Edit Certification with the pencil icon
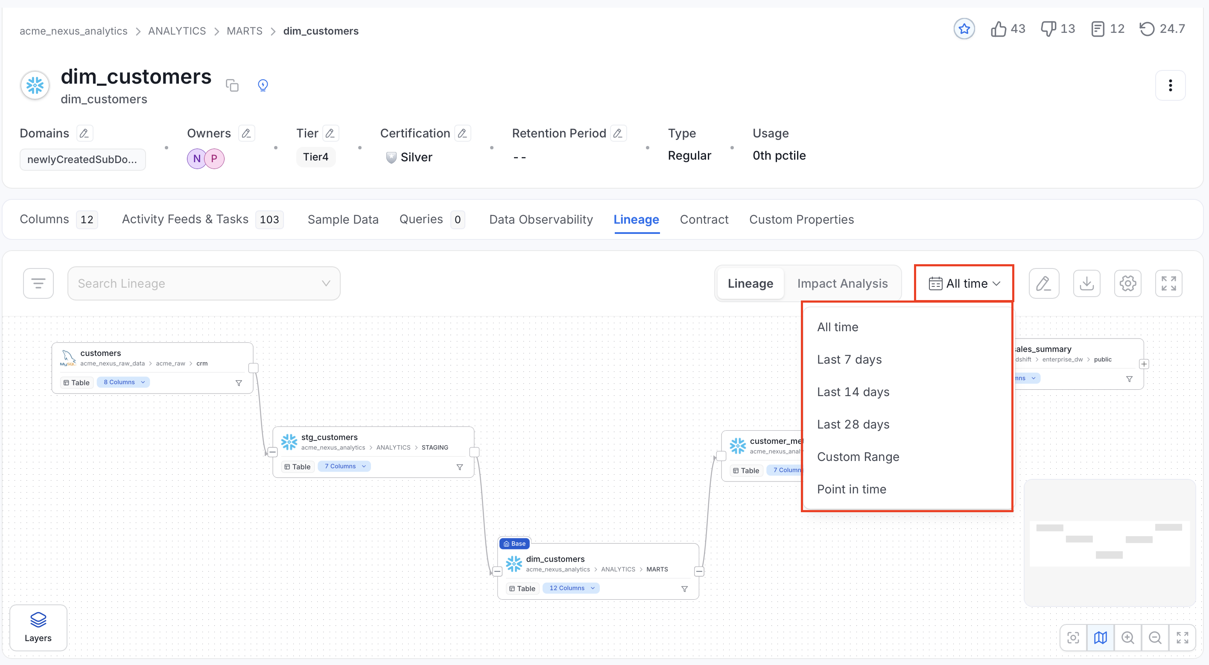 462,133
